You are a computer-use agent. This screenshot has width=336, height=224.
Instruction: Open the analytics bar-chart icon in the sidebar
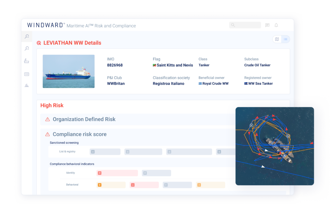(x=27, y=85)
